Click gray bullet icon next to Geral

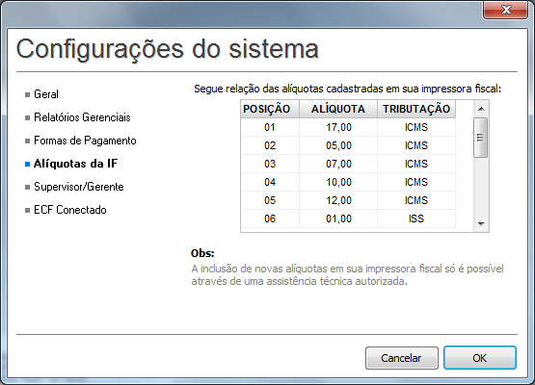pyautogui.click(x=28, y=94)
